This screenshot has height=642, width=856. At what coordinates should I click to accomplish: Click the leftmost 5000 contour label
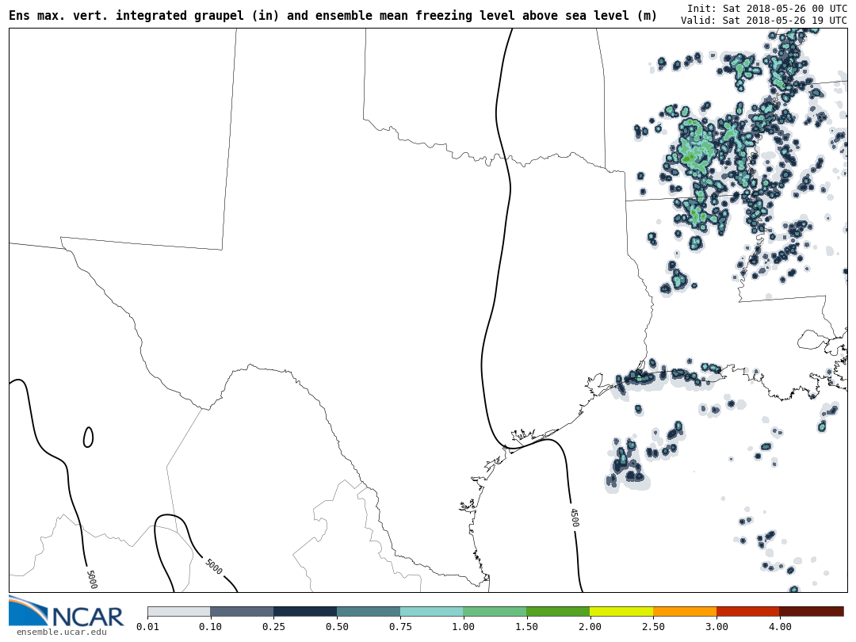click(x=91, y=579)
